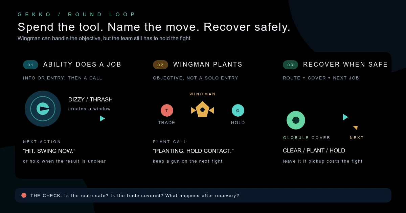The width and height of the screenshot is (406, 213).
Task: Click the green Globule circle icon
Action: [296, 120]
